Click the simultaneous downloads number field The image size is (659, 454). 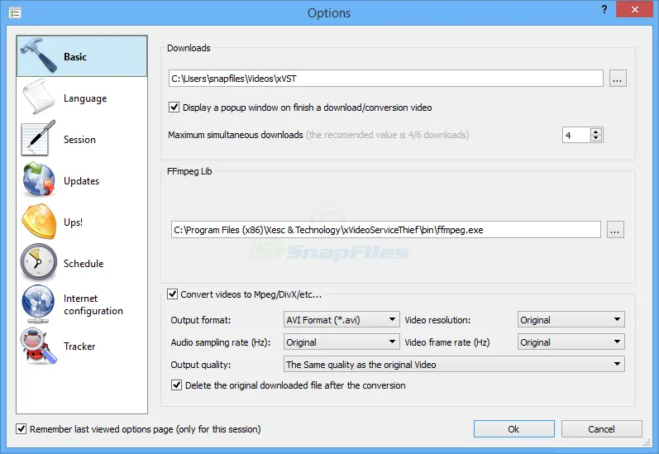coord(576,135)
